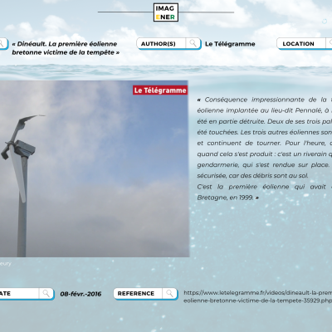
Task: Click the sentence mentioning Bretagne, en 1999
Action: tap(265, 192)
